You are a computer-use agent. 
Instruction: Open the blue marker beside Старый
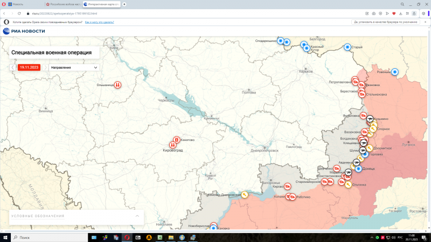click(x=347, y=47)
